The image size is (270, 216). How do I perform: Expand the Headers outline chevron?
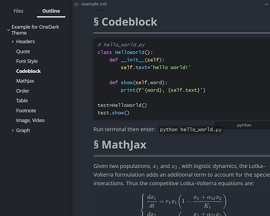coord(12,42)
